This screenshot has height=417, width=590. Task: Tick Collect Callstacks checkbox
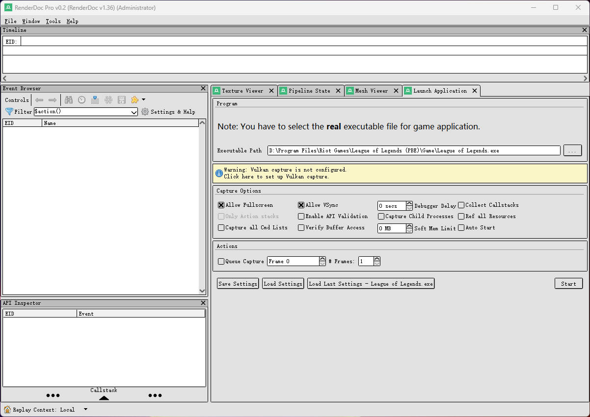pos(461,205)
